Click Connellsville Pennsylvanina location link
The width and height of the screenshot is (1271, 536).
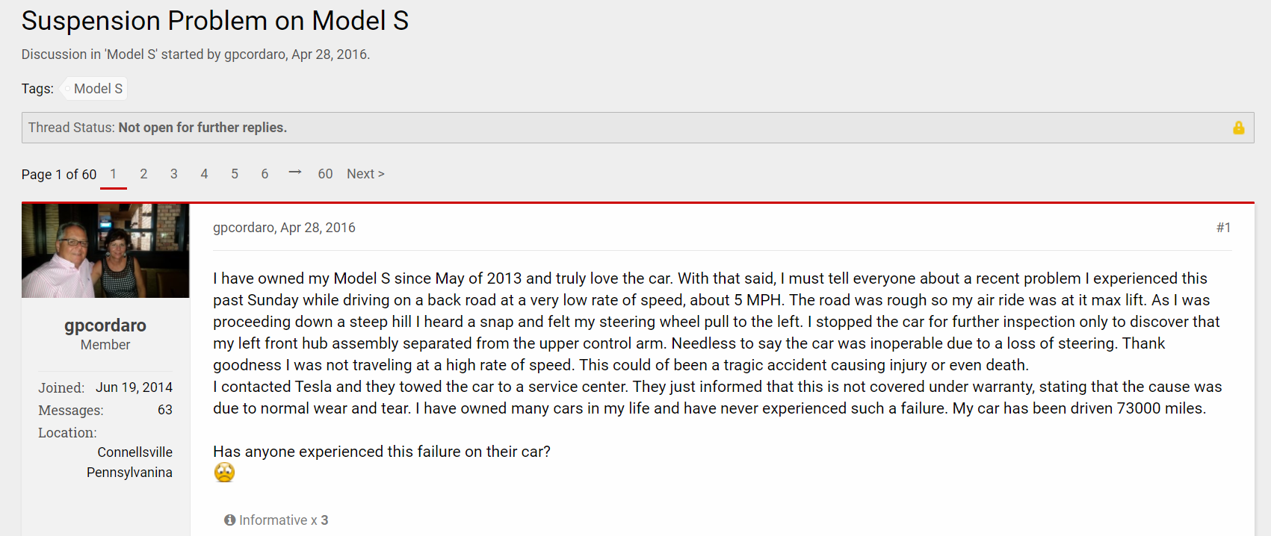[129, 462]
